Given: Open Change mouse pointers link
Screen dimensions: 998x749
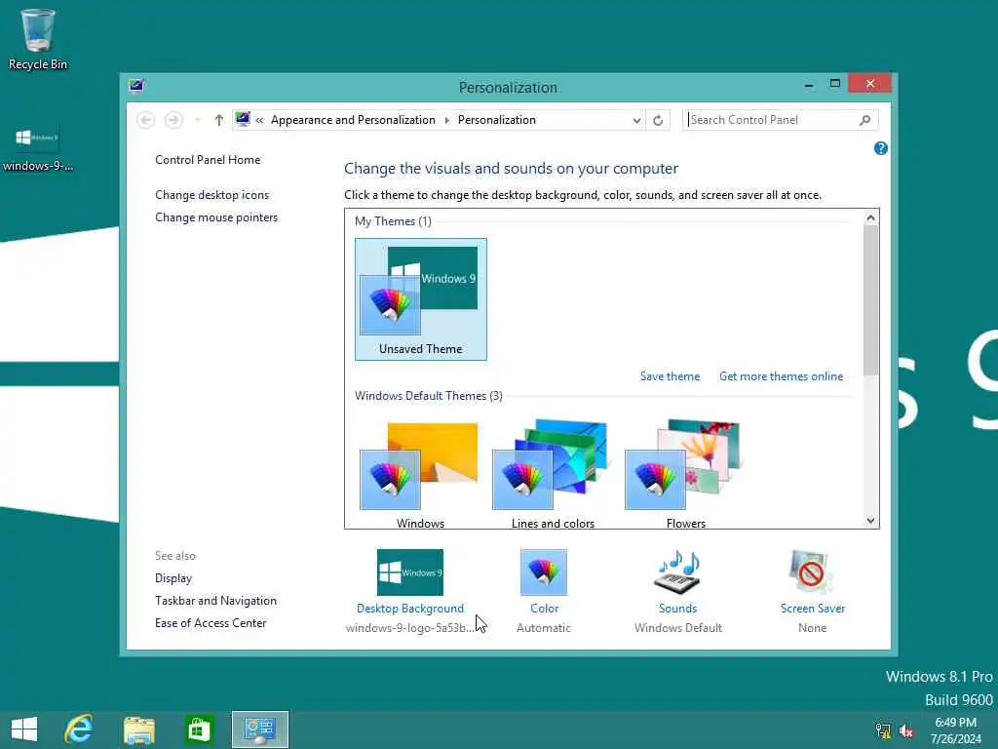Looking at the screenshot, I should click(x=216, y=217).
